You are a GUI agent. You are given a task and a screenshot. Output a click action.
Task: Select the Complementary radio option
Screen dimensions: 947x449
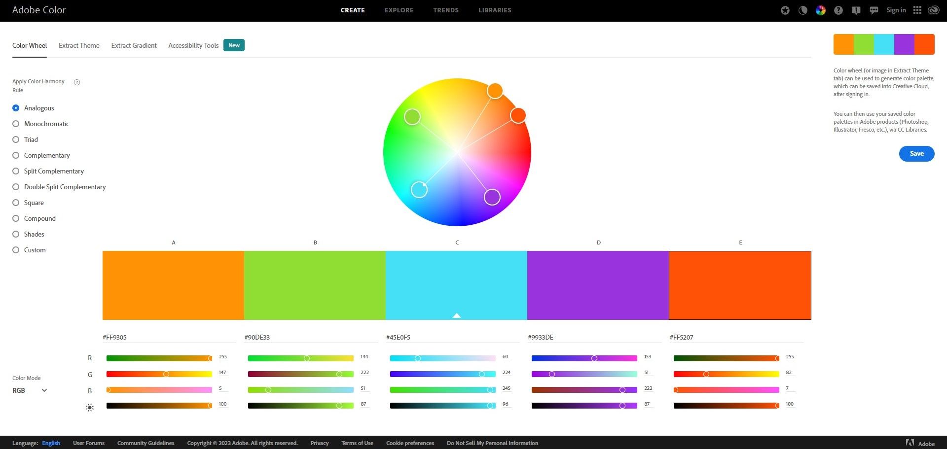pyautogui.click(x=41, y=155)
